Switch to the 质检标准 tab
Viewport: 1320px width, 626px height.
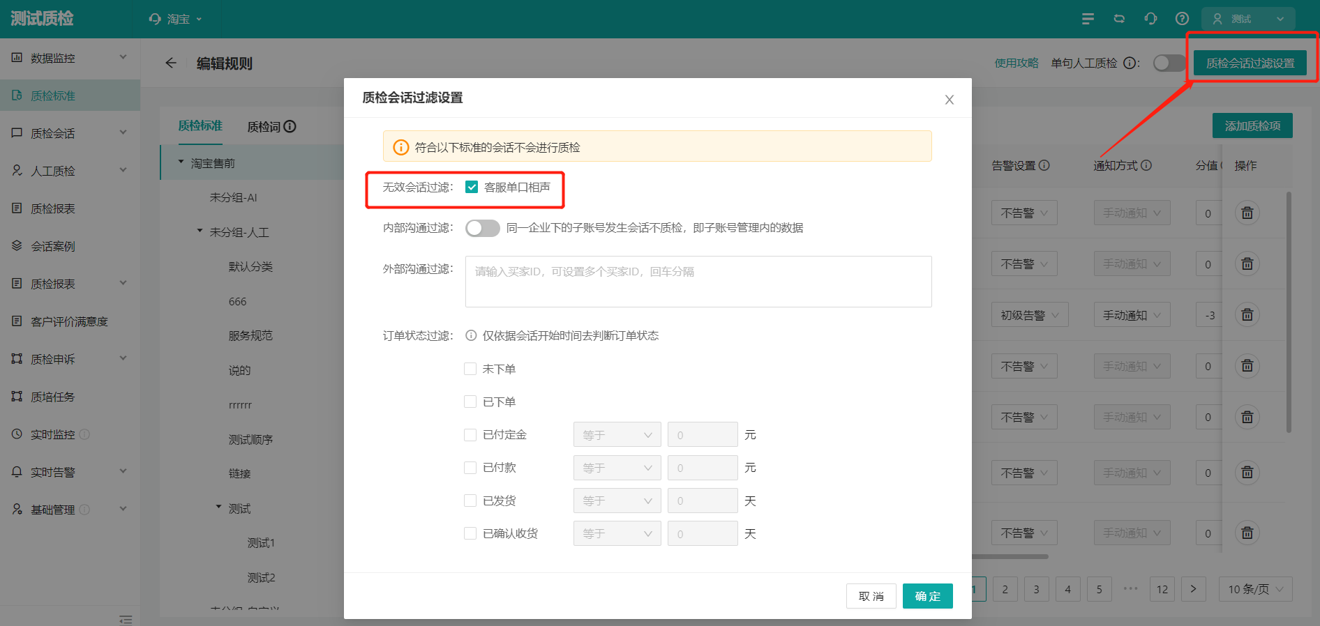[x=200, y=125]
